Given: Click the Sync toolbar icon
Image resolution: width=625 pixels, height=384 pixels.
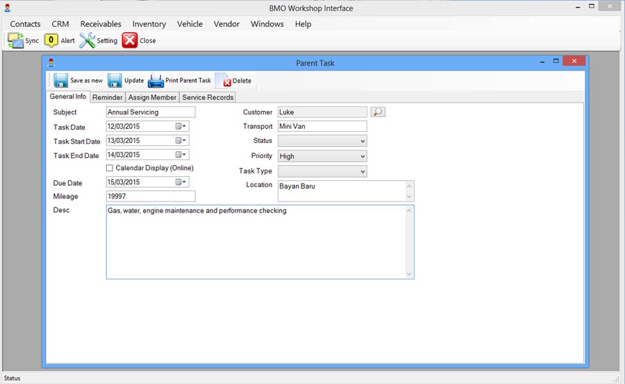Looking at the screenshot, I should tap(15, 41).
